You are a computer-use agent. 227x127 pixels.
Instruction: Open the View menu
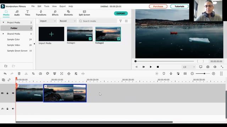coord(54,6)
